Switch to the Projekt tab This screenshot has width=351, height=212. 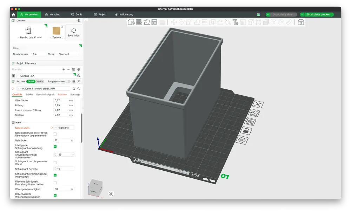click(x=100, y=14)
